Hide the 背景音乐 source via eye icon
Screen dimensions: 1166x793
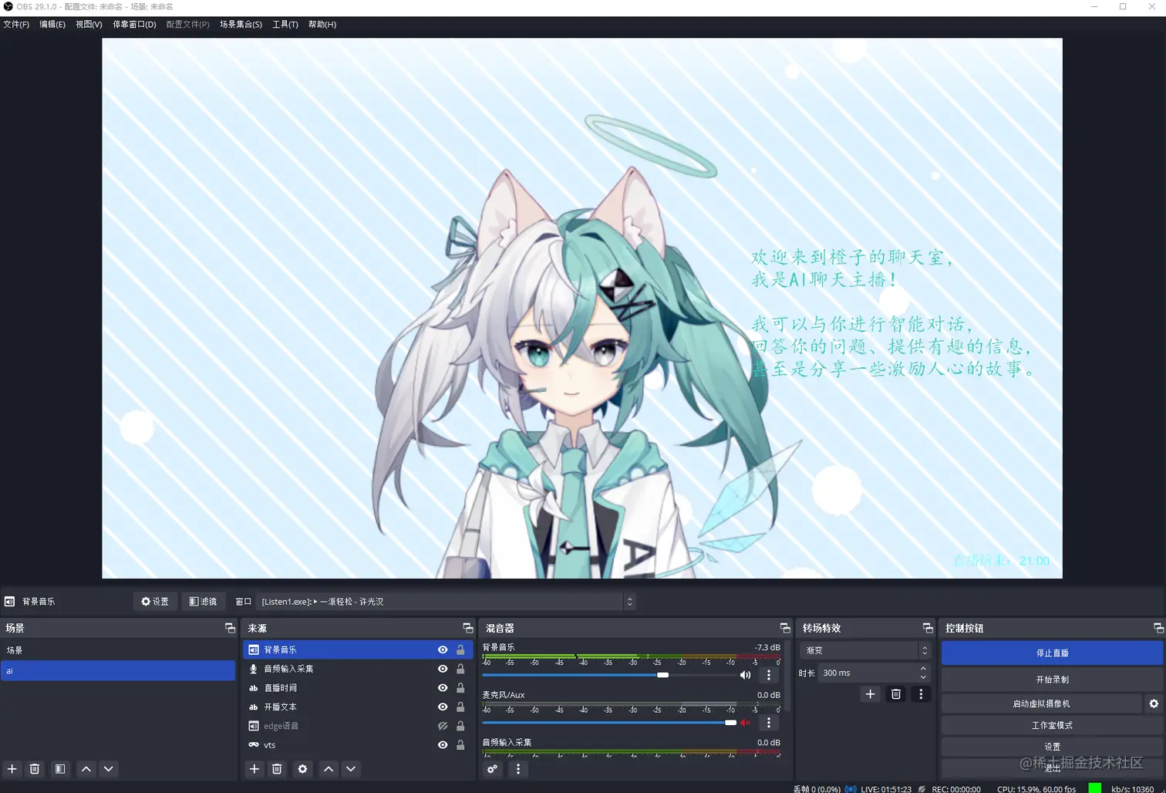coord(442,650)
